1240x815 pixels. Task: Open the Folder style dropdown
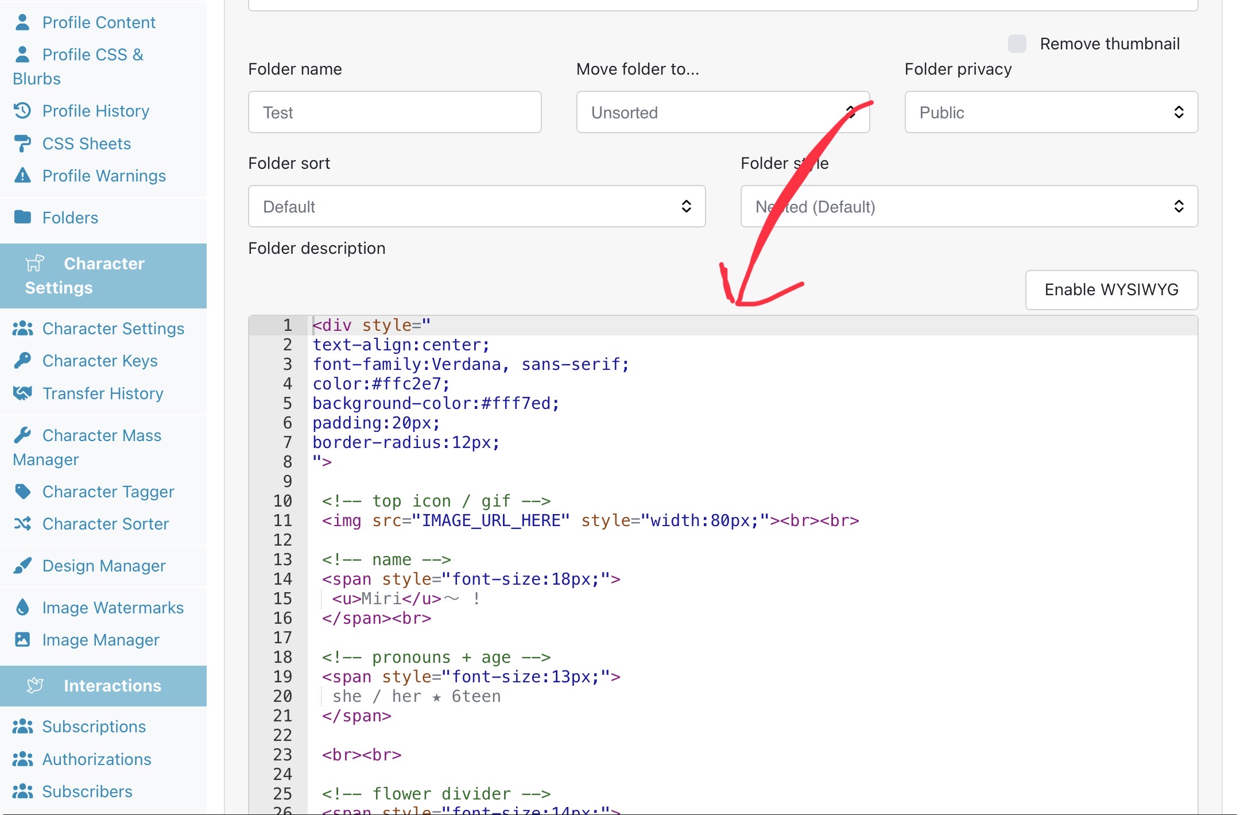coord(970,206)
